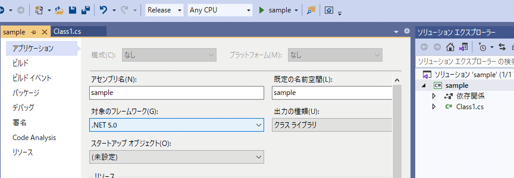Close the sample properties tab
The height and width of the screenshot is (178, 514).
45,32
